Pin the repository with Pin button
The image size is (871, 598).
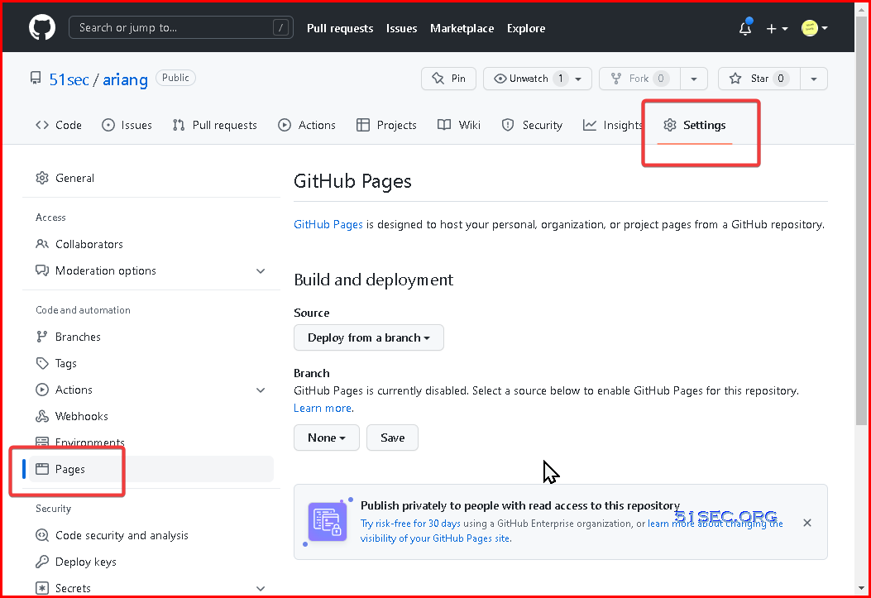coord(449,79)
